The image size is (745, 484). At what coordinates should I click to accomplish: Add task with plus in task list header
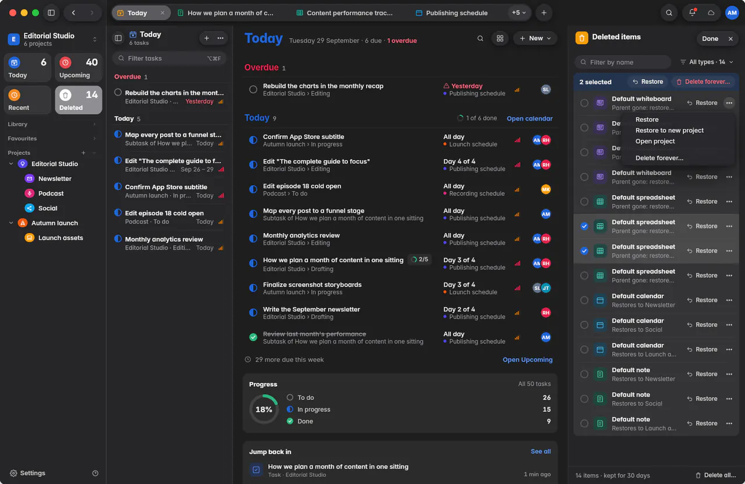point(207,38)
